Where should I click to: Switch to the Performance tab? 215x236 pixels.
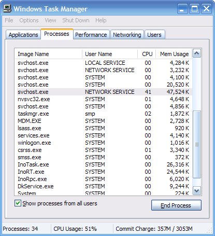(x=91, y=35)
